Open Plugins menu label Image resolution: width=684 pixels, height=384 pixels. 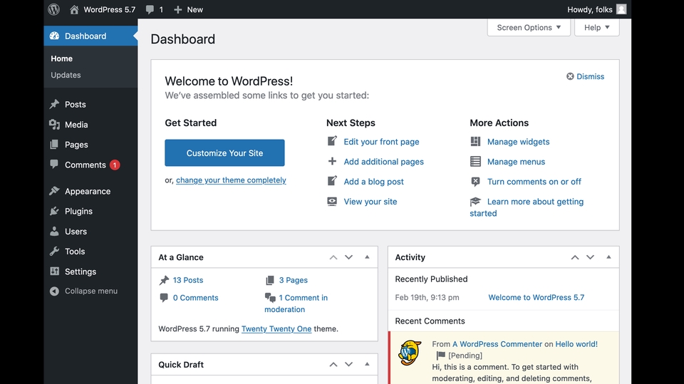[78, 211]
